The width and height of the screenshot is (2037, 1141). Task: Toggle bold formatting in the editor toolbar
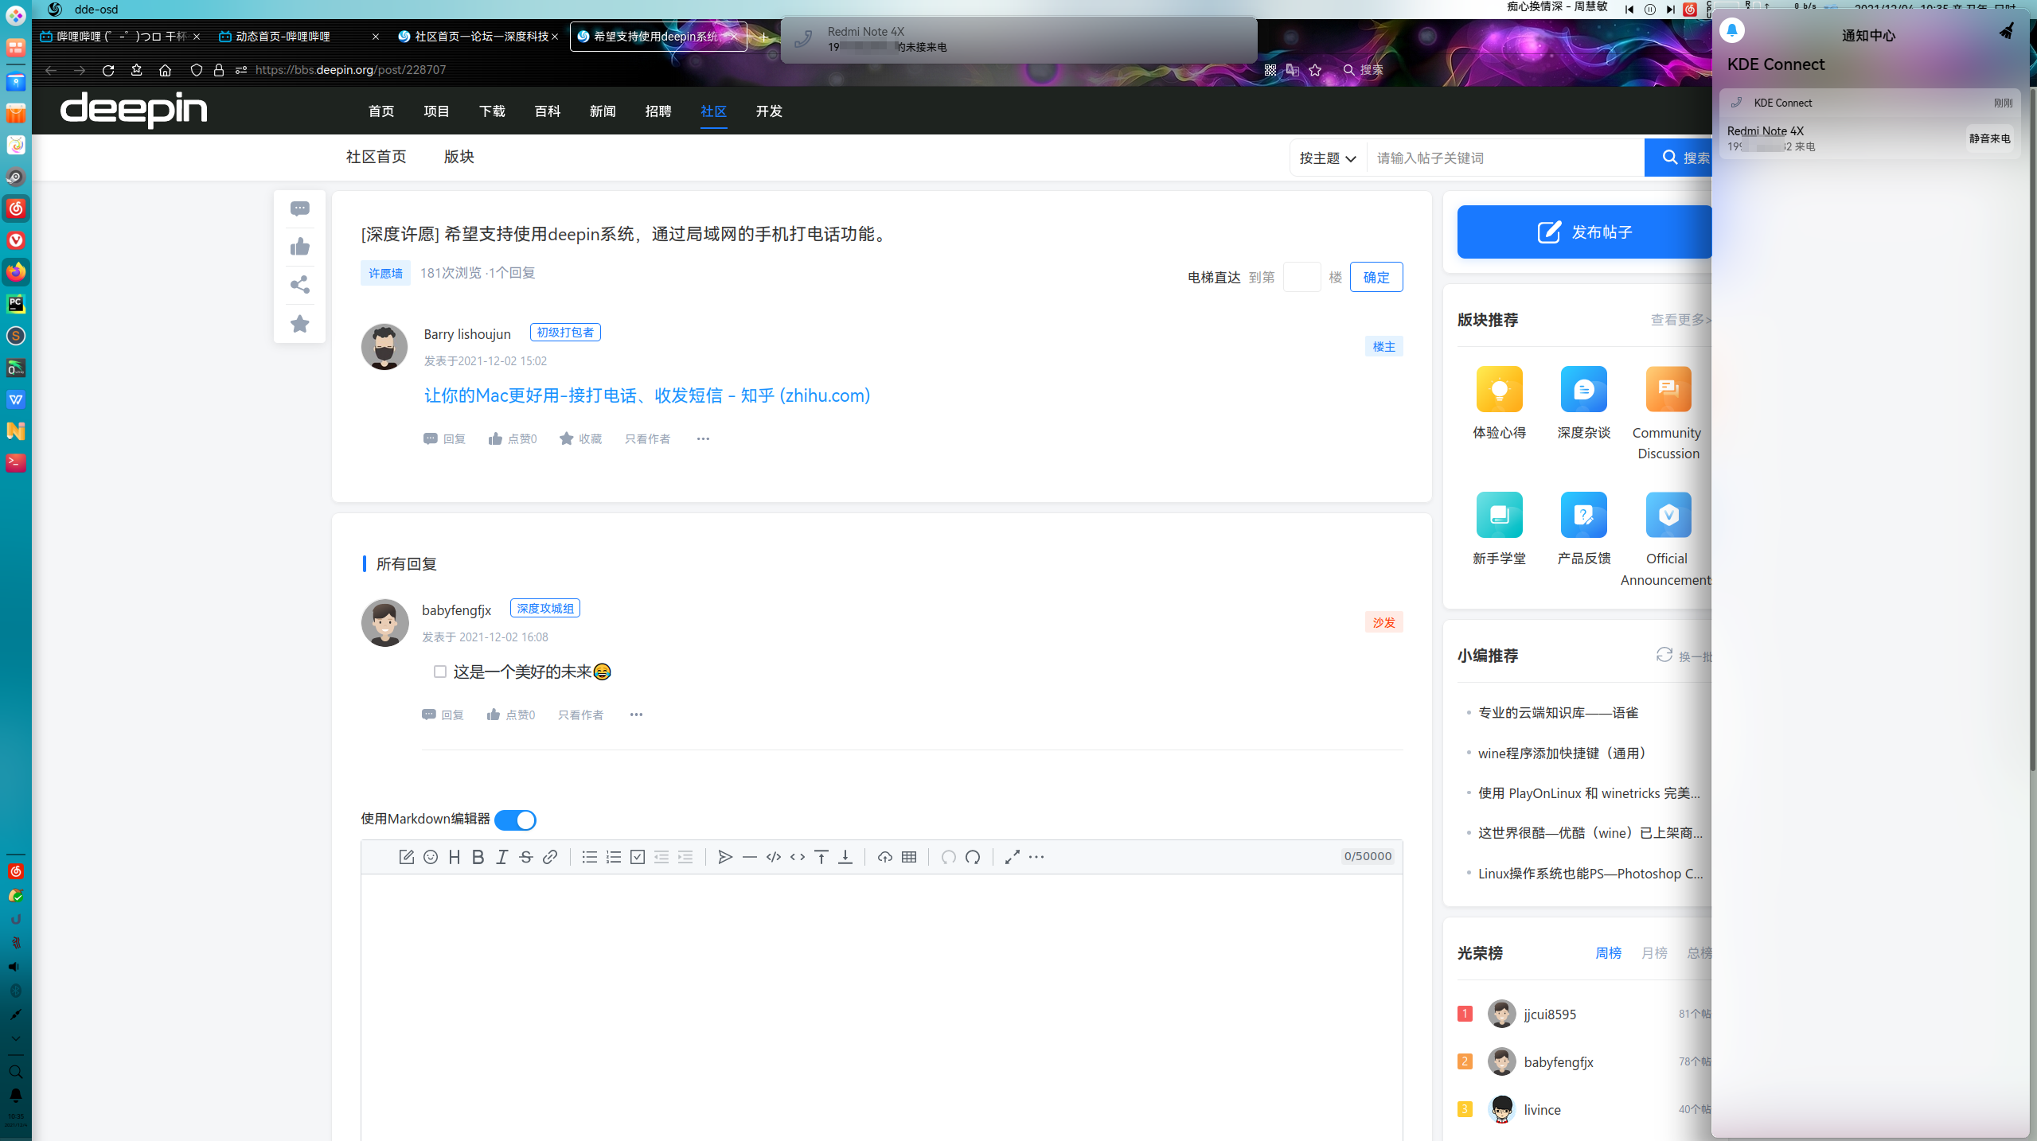(478, 857)
